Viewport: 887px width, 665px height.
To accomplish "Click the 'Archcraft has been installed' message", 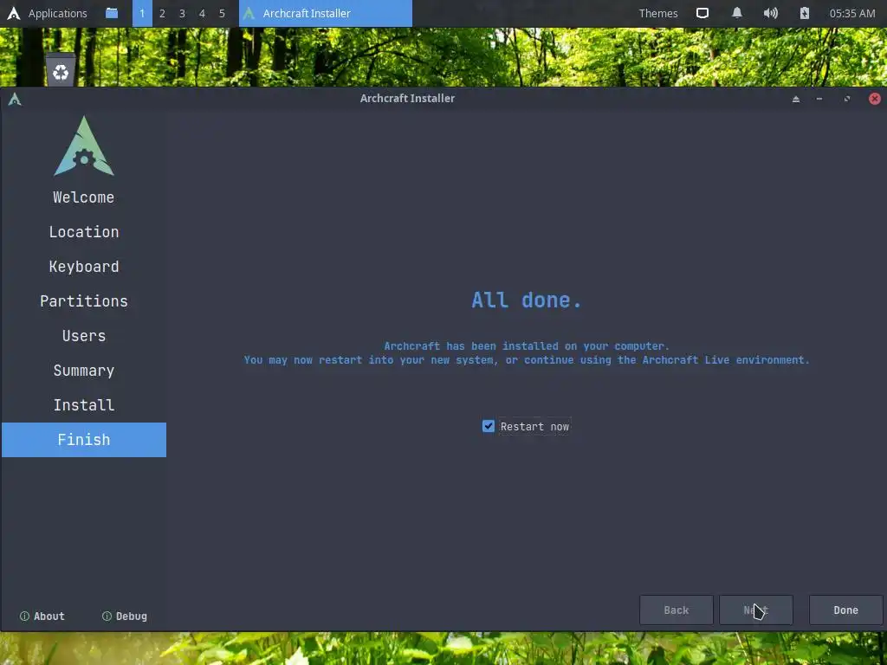I will (527, 346).
